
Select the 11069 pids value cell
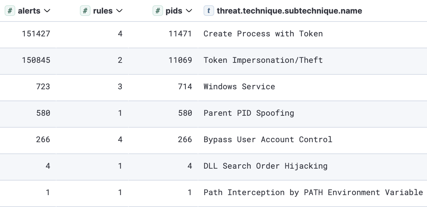[x=180, y=60]
